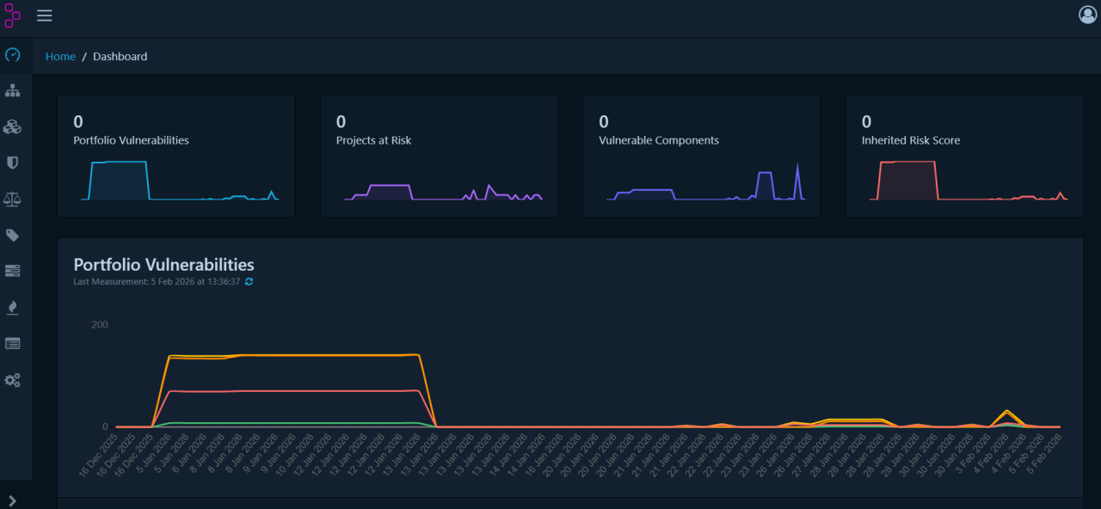Click the Inherited Risk Score widget card
Image resolution: width=1101 pixels, height=509 pixels.
pyautogui.click(x=963, y=156)
